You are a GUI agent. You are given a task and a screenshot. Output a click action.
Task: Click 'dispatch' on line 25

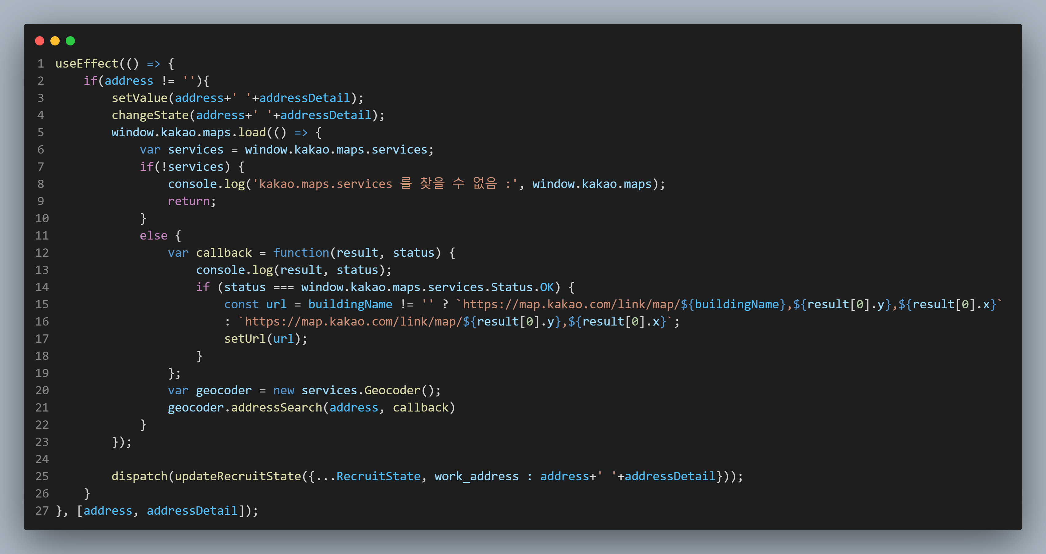coord(140,477)
